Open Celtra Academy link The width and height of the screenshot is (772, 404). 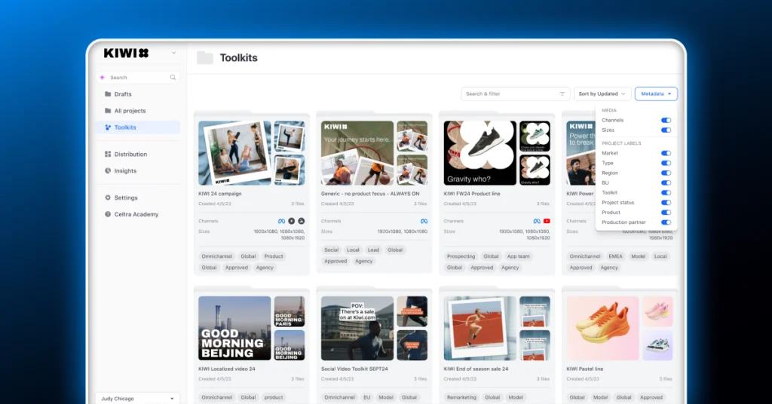coord(137,214)
